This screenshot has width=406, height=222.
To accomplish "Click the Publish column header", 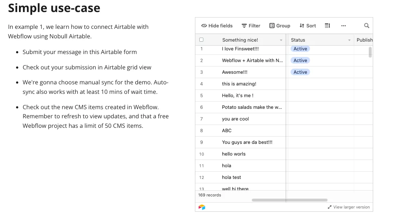I will [x=364, y=40].
